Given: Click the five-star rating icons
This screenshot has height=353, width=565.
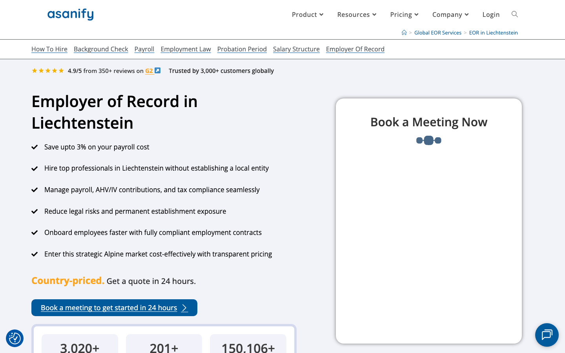Looking at the screenshot, I should click(x=48, y=71).
